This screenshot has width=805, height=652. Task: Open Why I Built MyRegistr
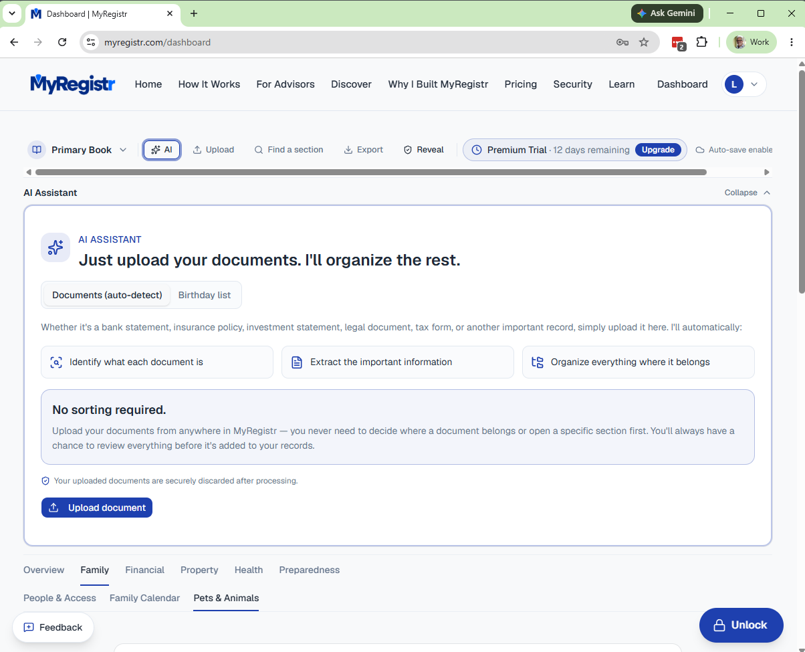click(439, 84)
